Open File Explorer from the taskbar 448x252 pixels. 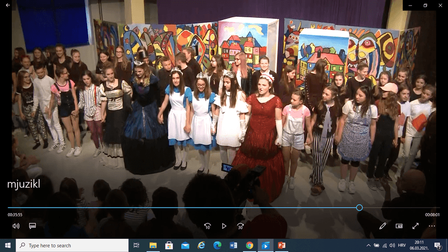point(153,246)
